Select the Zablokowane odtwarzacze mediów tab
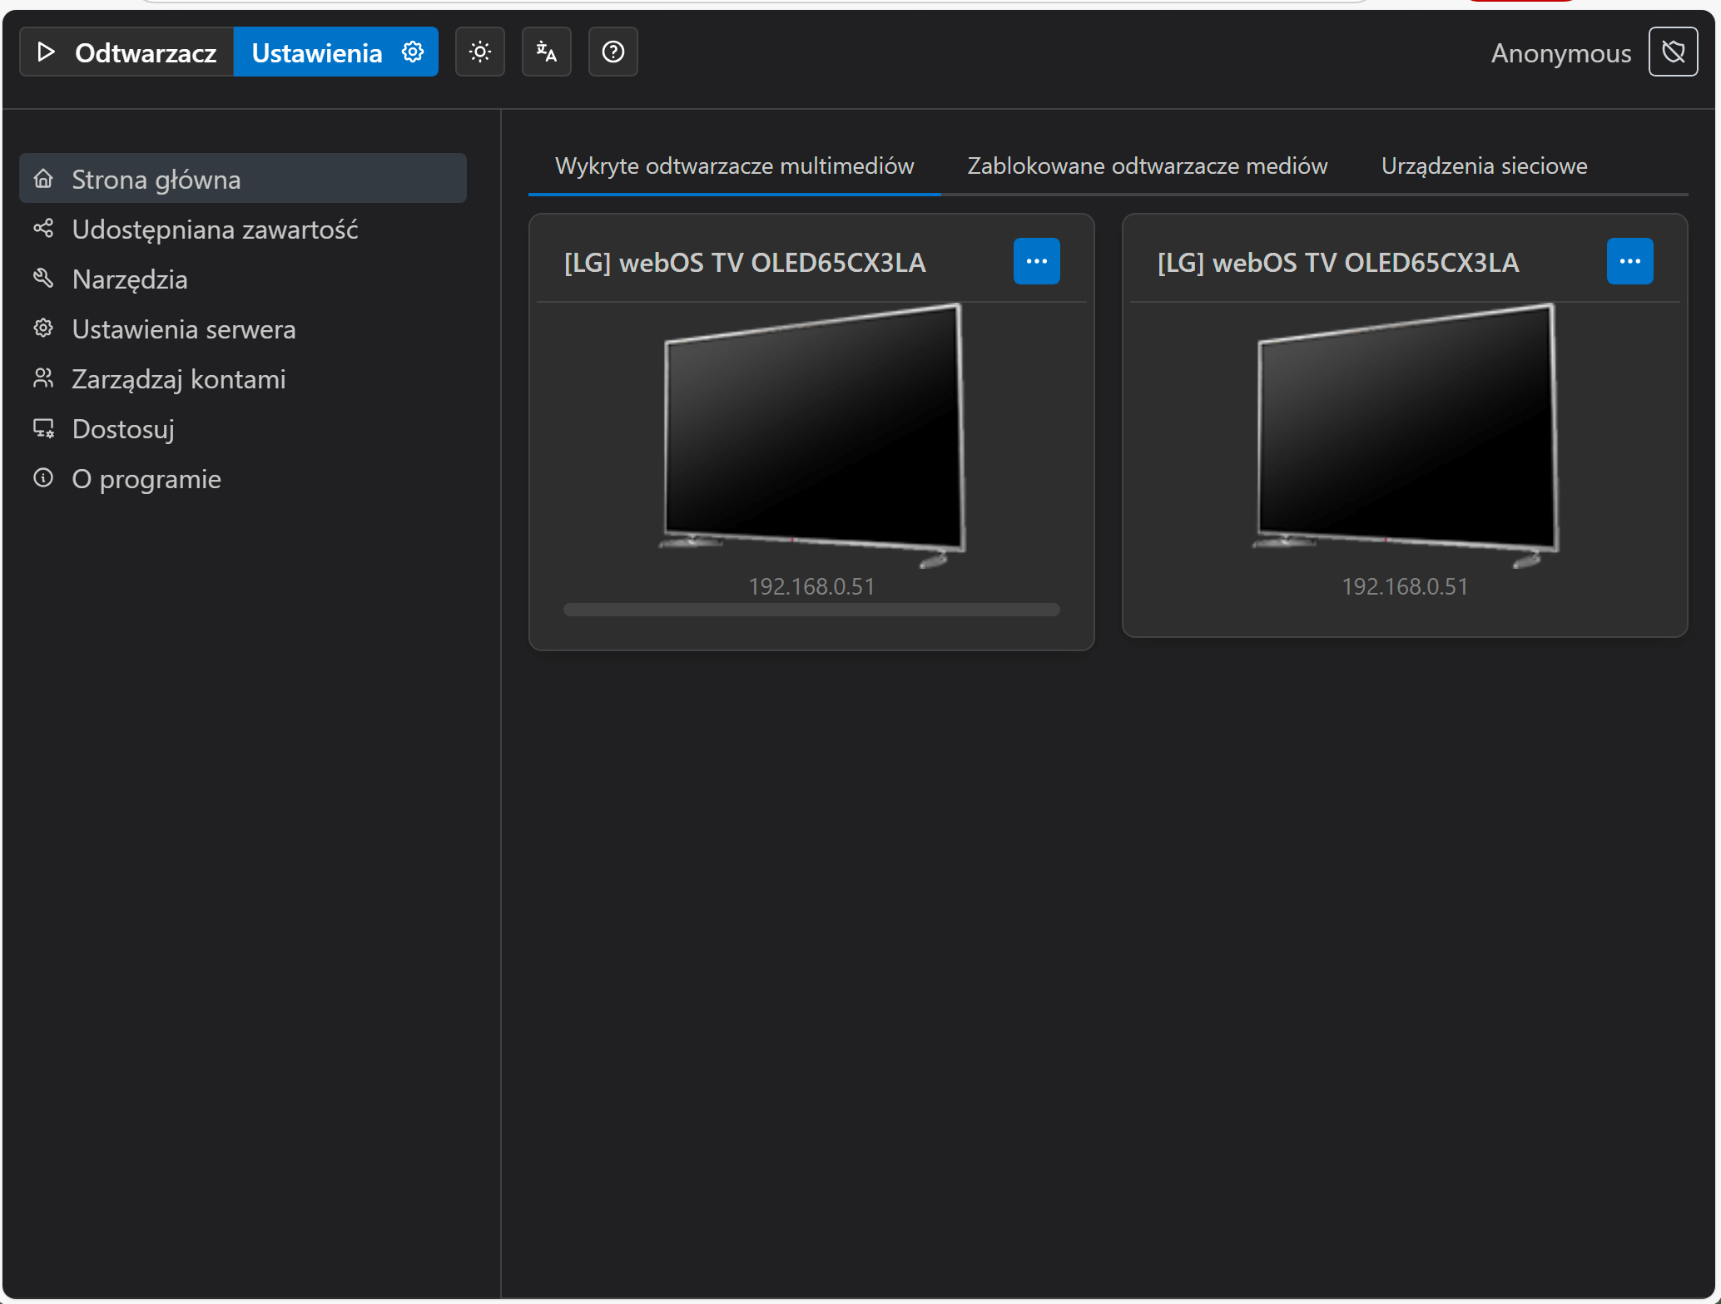Screen dimensions: 1721x1304 pos(1148,166)
